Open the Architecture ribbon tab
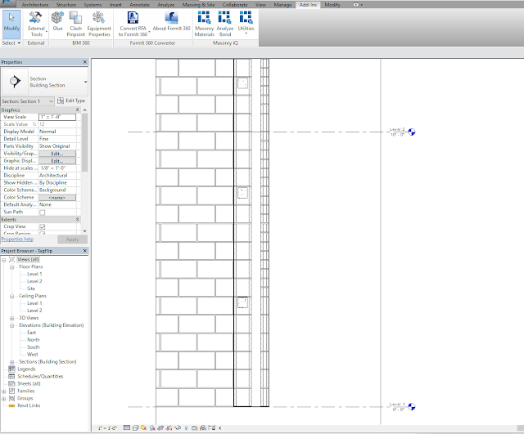The width and height of the screenshot is (524, 434). pos(35,5)
